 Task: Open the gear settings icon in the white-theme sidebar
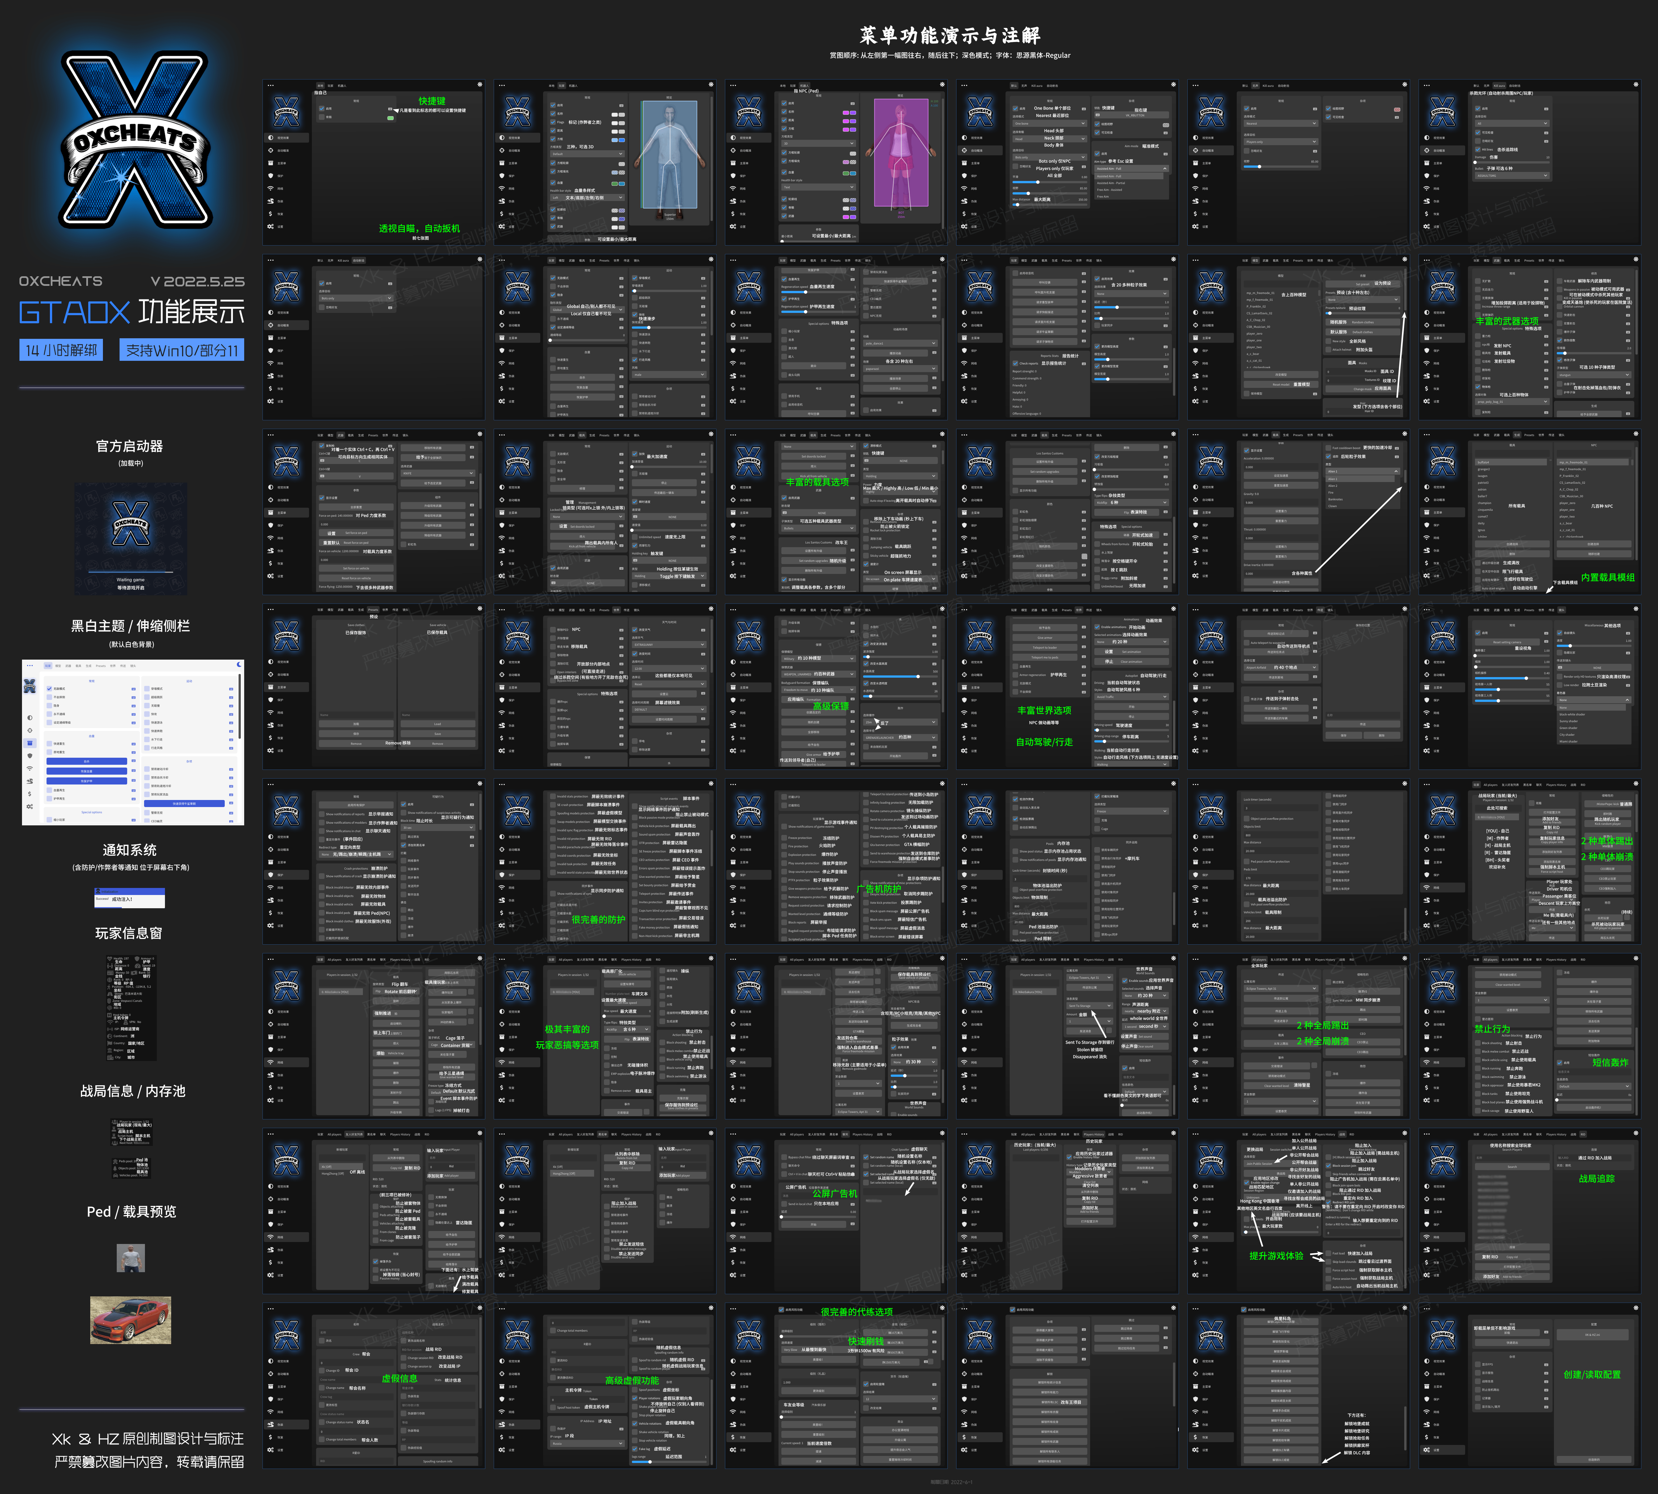click(x=30, y=807)
